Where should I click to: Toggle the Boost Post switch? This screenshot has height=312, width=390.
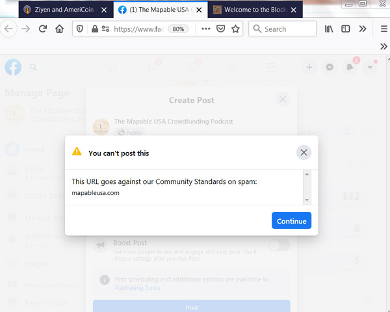279,245
